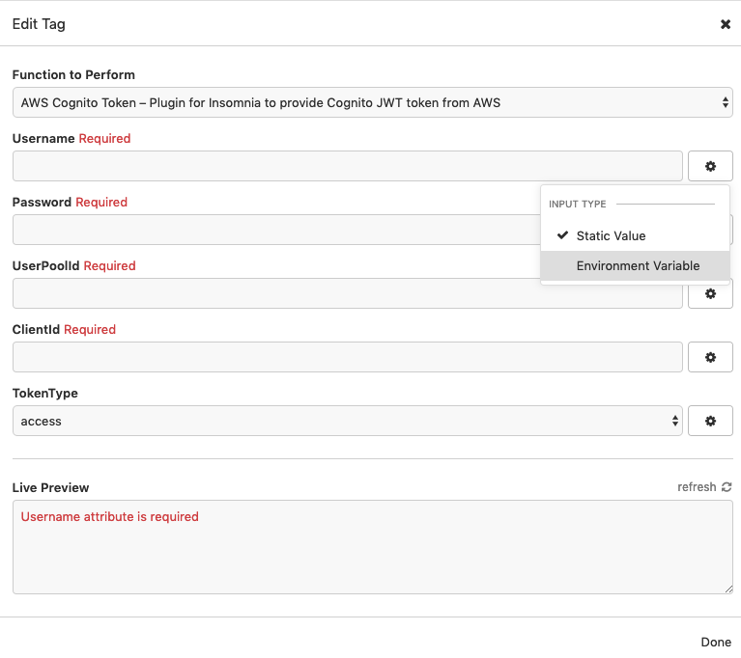This screenshot has height=658, width=741.
Task: Click the gear button beside ClientId field
Action: [x=710, y=357]
